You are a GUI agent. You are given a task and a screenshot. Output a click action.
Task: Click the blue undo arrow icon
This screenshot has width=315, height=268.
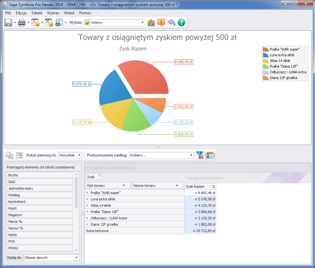pyautogui.click(x=171, y=22)
